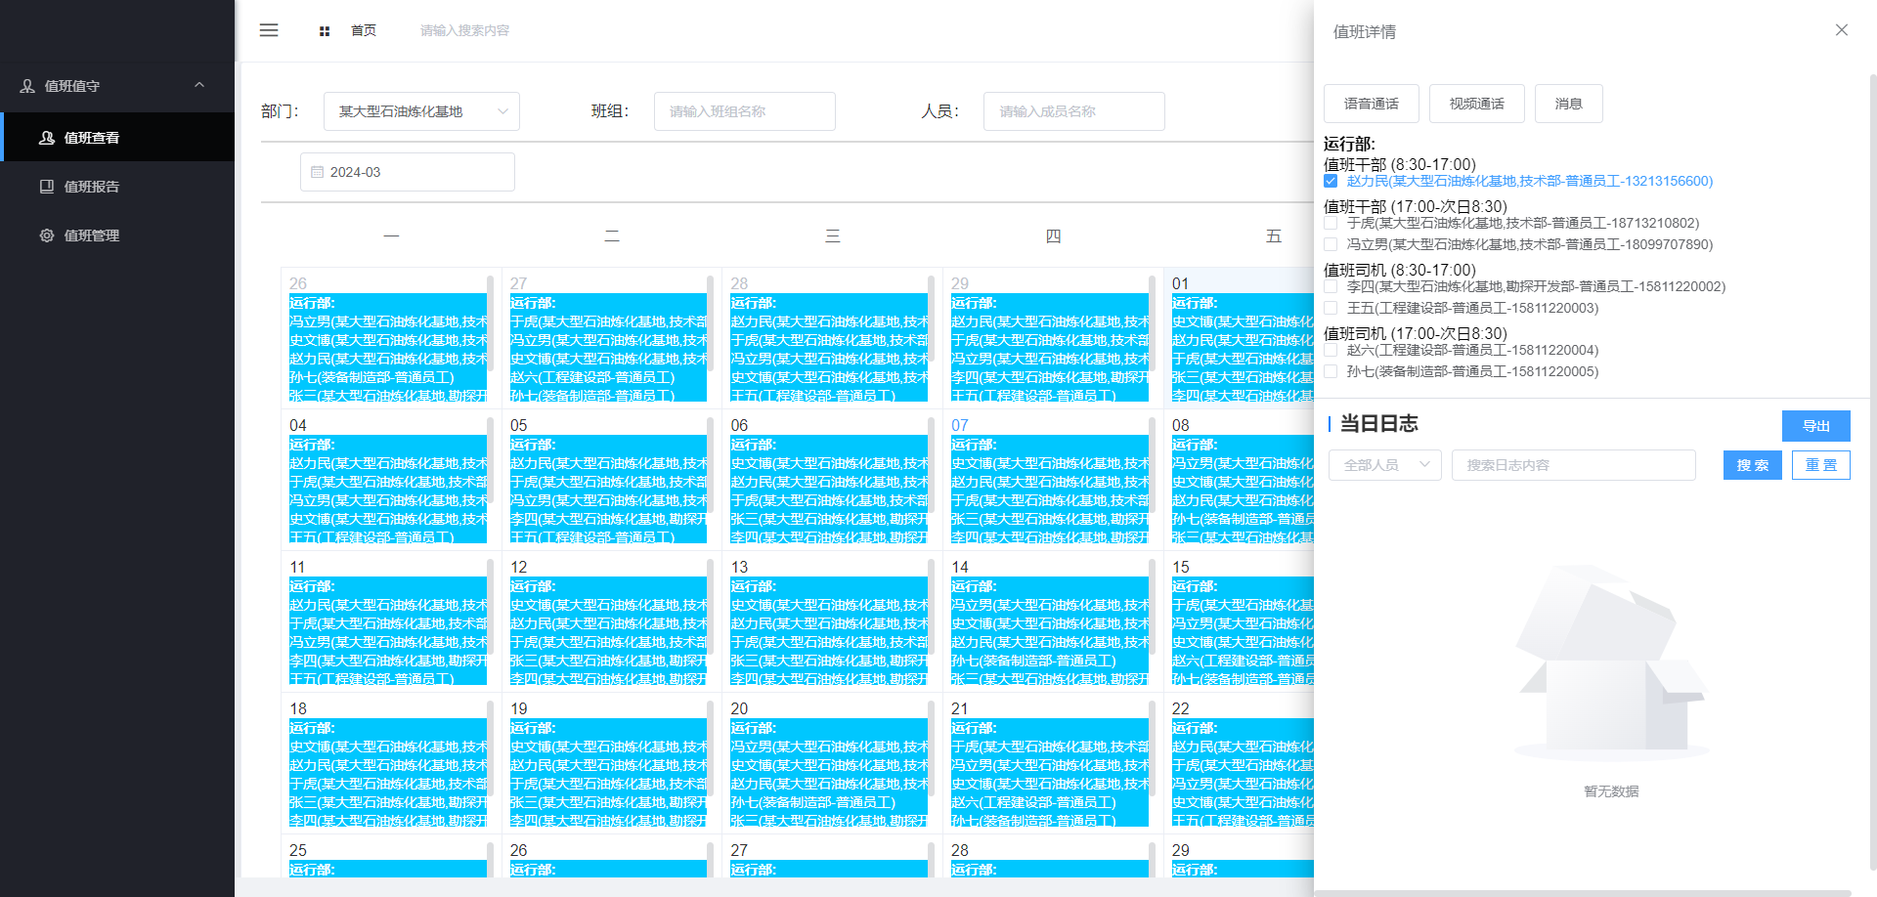Viewport: 1877px width, 897px height.
Task: Switch to the 首页 tab
Action: tap(364, 31)
